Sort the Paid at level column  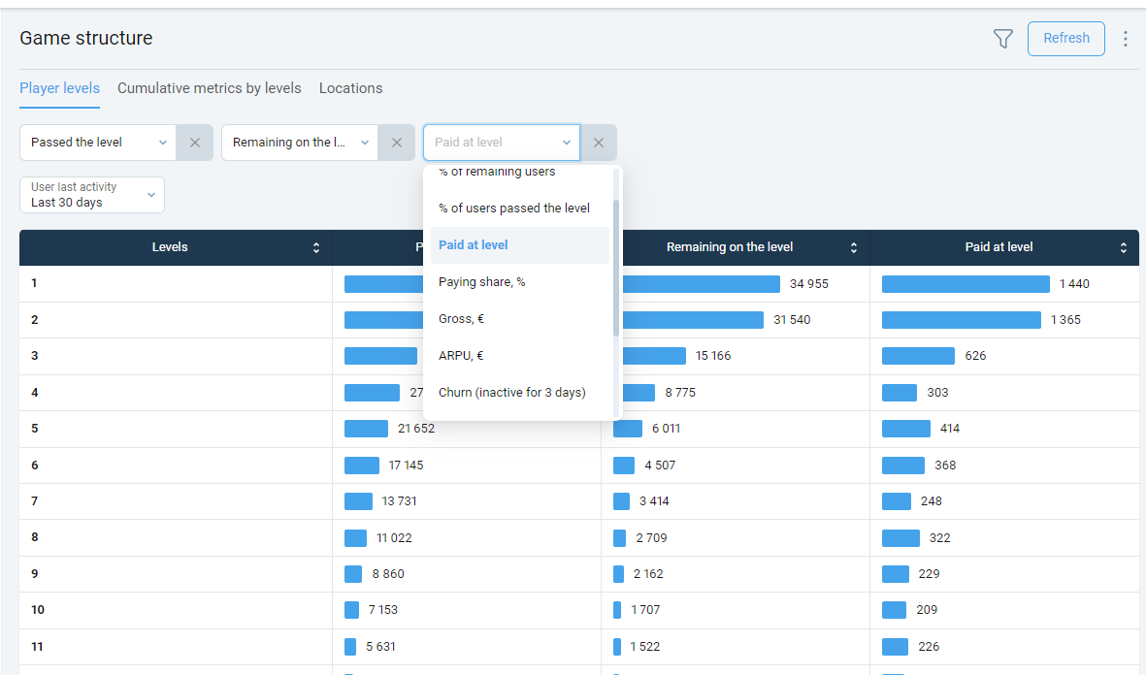[1123, 248]
